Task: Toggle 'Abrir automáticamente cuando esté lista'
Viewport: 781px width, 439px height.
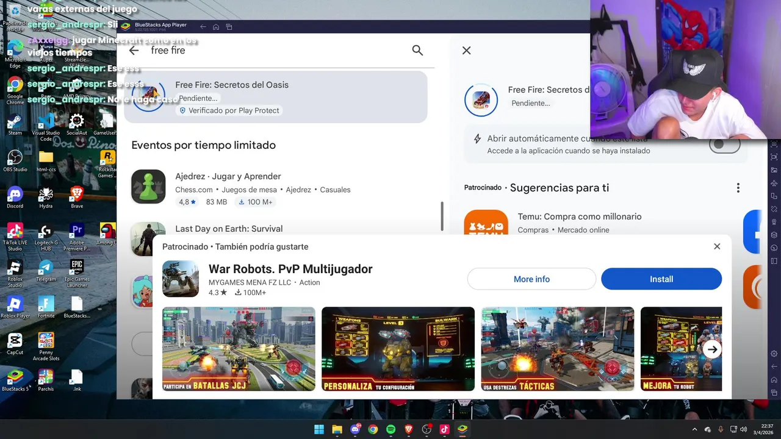Action: (x=724, y=145)
